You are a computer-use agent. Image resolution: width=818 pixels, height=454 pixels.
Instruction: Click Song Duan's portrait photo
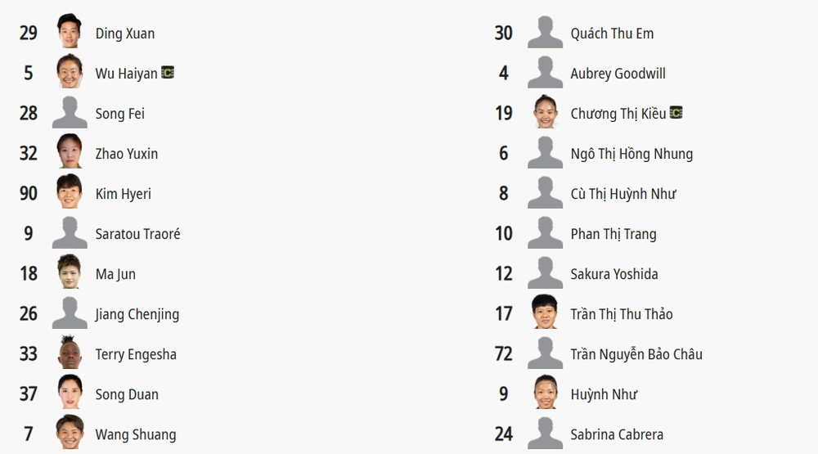click(70, 392)
